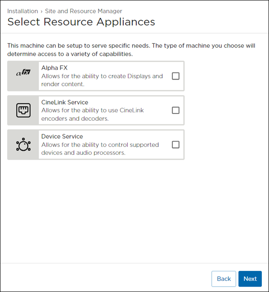Select the Site and Resource Manager breadcrumb
This screenshot has width=269, height=292.
[84, 11]
